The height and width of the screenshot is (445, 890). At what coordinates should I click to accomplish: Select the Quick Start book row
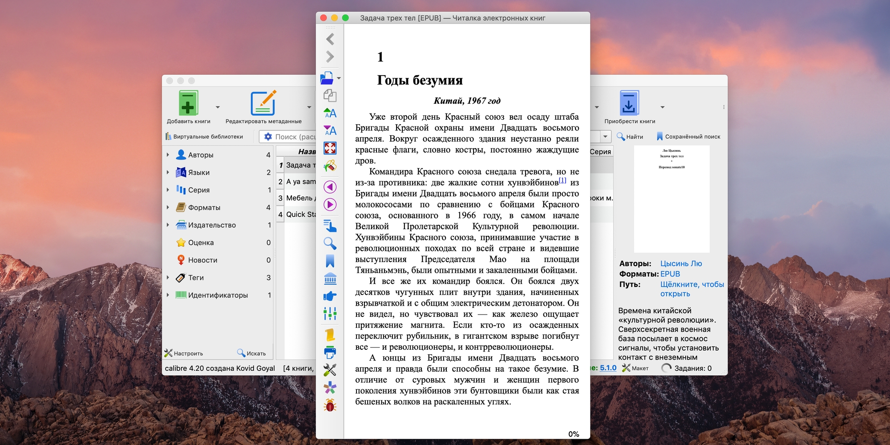click(x=300, y=214)
